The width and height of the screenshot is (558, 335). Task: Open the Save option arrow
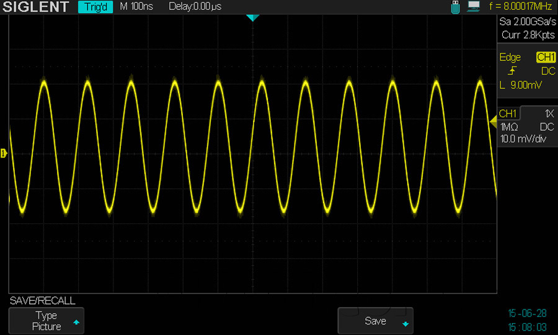click(x=405, y=324)
